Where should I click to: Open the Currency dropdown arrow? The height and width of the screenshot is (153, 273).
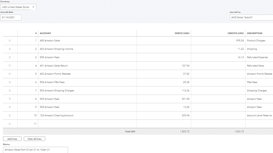click(x=33, y=7)
